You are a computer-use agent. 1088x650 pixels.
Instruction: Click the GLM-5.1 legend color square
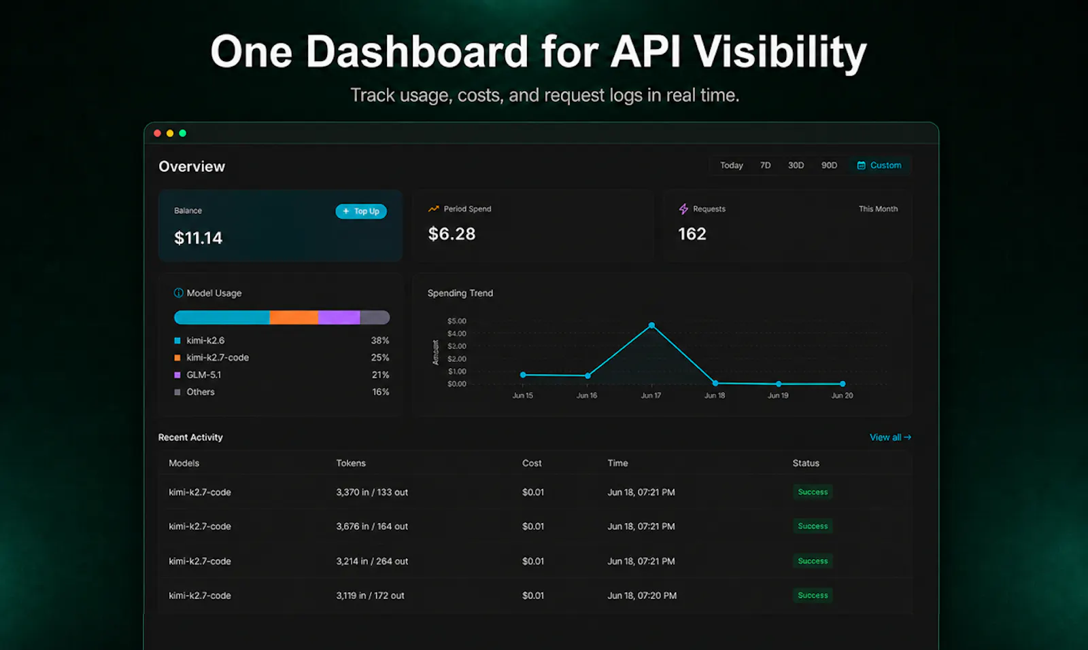[x=177, y=375]
